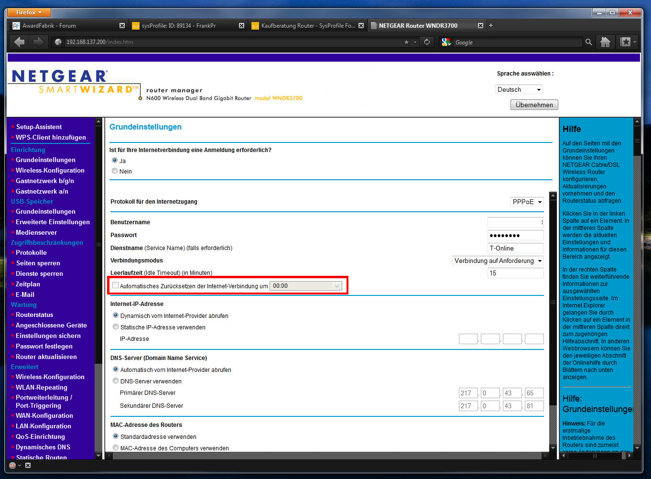Click the sidebar menu scroll down arrow
This screenshot has width=651, height=479.
[x=98, y=456]
